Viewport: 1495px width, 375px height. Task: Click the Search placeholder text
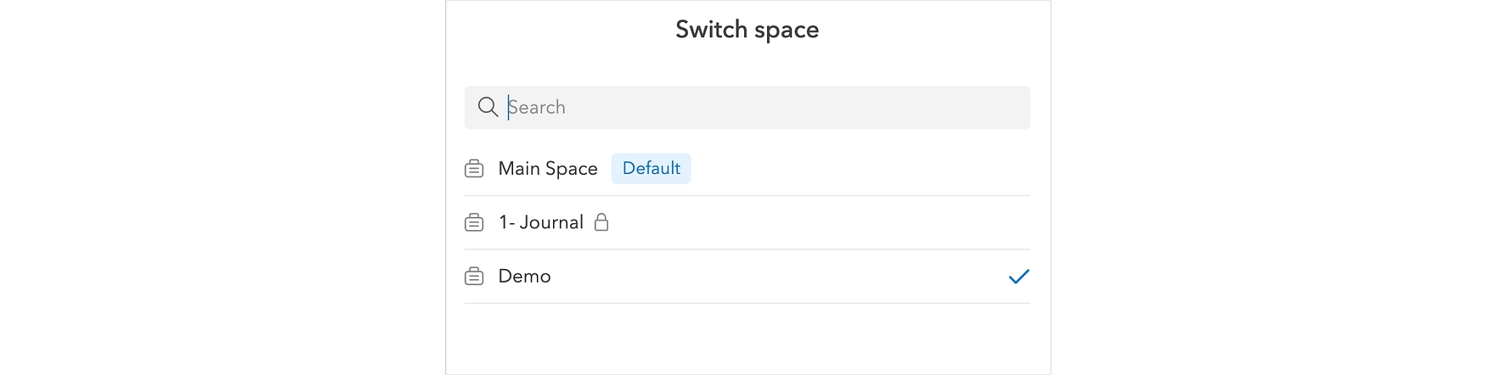[x=537, y=107]
